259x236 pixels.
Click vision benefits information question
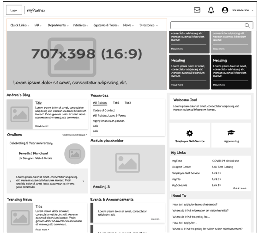pos(200,211)
